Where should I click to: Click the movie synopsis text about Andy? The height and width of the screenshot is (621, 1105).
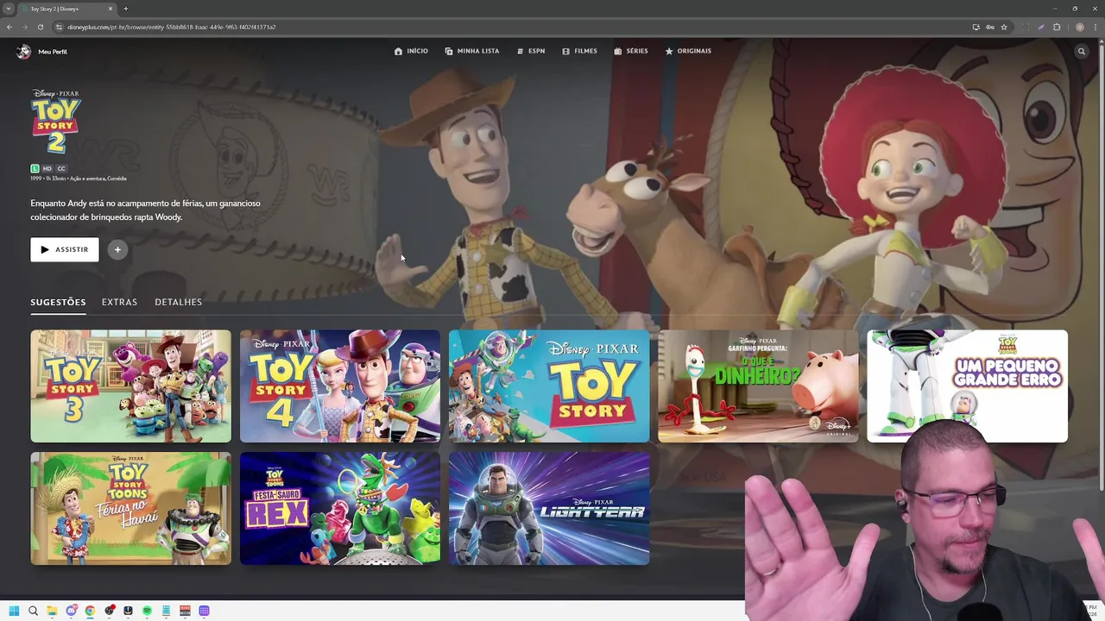pyautogui.click(x=145, y=210)
